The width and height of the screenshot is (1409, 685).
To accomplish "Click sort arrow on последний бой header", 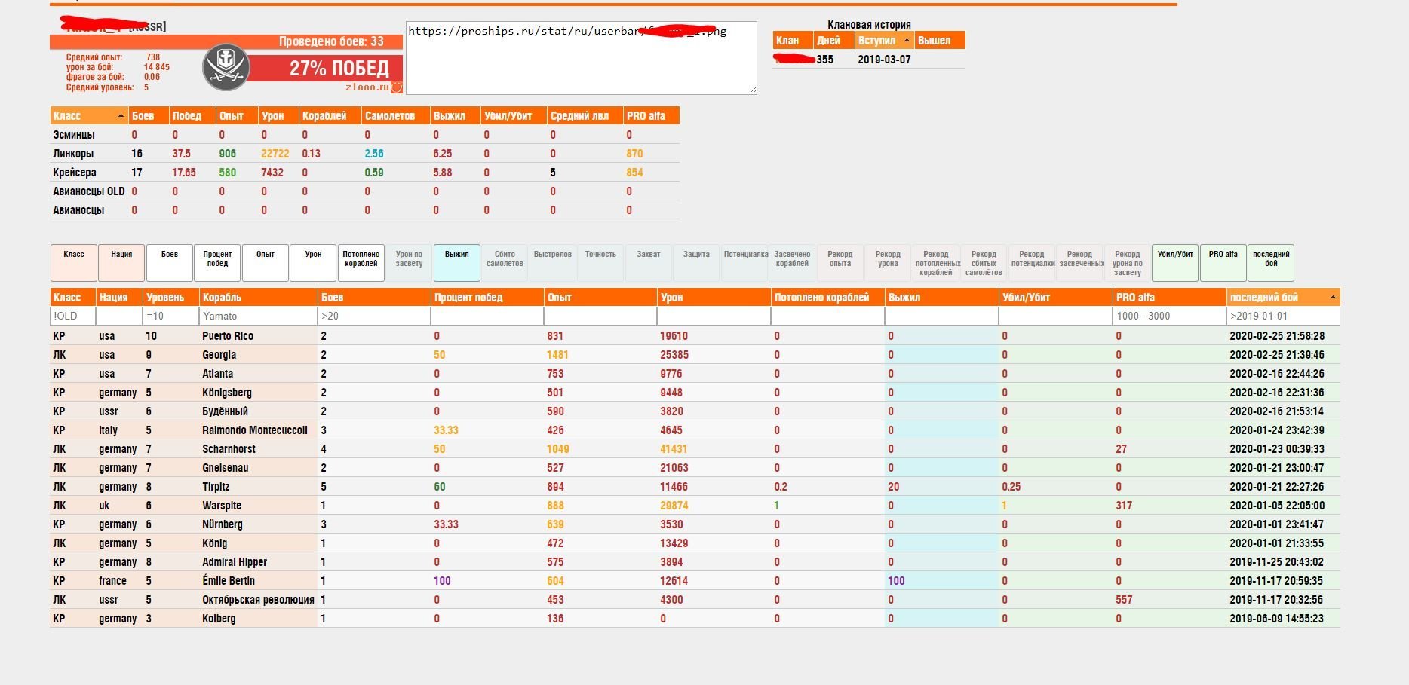I will tap(1333, 298).
